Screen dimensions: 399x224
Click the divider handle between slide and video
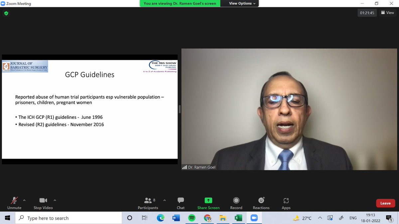180,109
